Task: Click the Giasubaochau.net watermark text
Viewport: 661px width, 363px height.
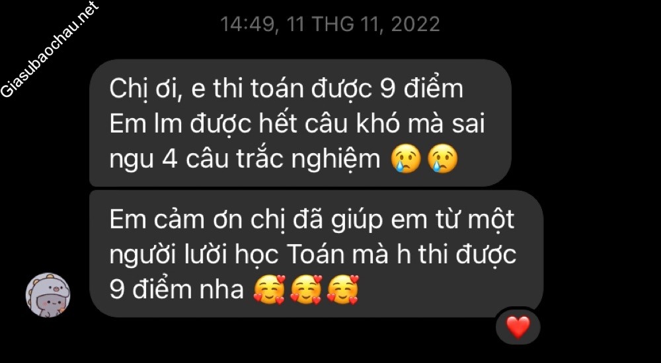Action: click(50, 49)
